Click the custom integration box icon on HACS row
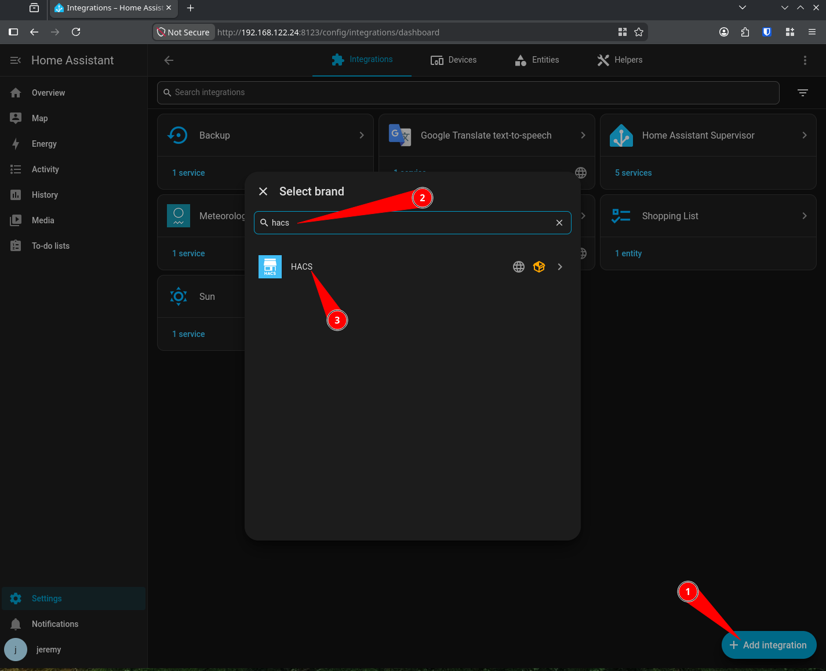826x671 pixels. [x=539, y=267]
